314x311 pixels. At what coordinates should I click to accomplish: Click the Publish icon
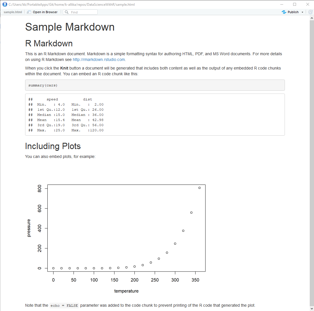tap(284, 12)
